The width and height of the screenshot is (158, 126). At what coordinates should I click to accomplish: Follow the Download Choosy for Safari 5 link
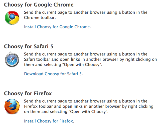(53, 74)
